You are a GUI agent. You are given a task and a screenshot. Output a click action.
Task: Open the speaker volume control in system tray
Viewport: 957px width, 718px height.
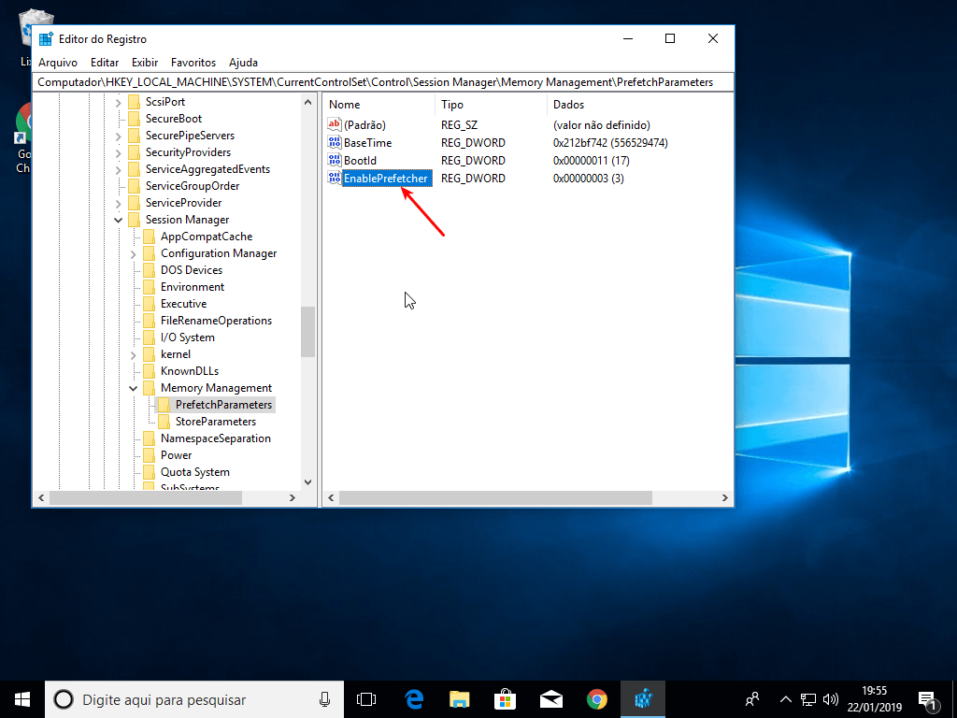pyautogui.click(x=831, y=698)
